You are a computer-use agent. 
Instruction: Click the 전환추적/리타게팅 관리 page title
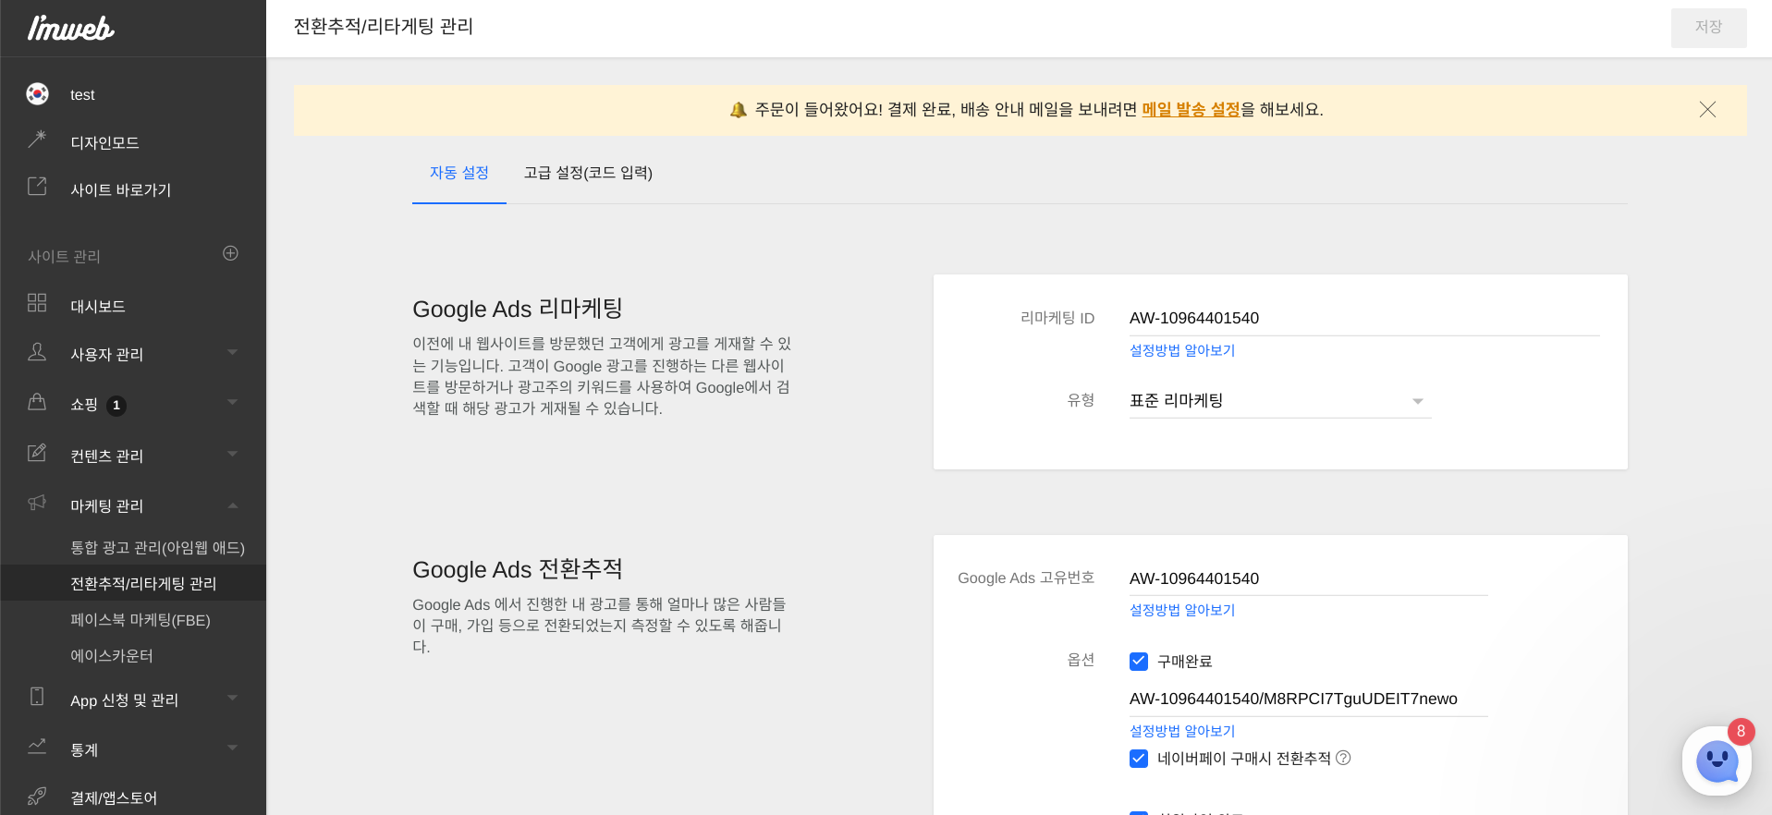tap(384, 27)
